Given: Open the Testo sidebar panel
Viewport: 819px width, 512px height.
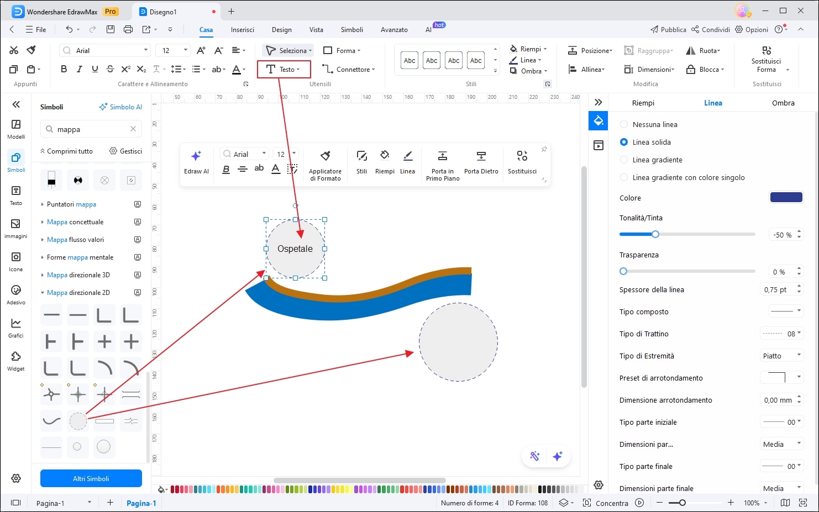Looking at the screenshot, I should click(x=16, y=196).
